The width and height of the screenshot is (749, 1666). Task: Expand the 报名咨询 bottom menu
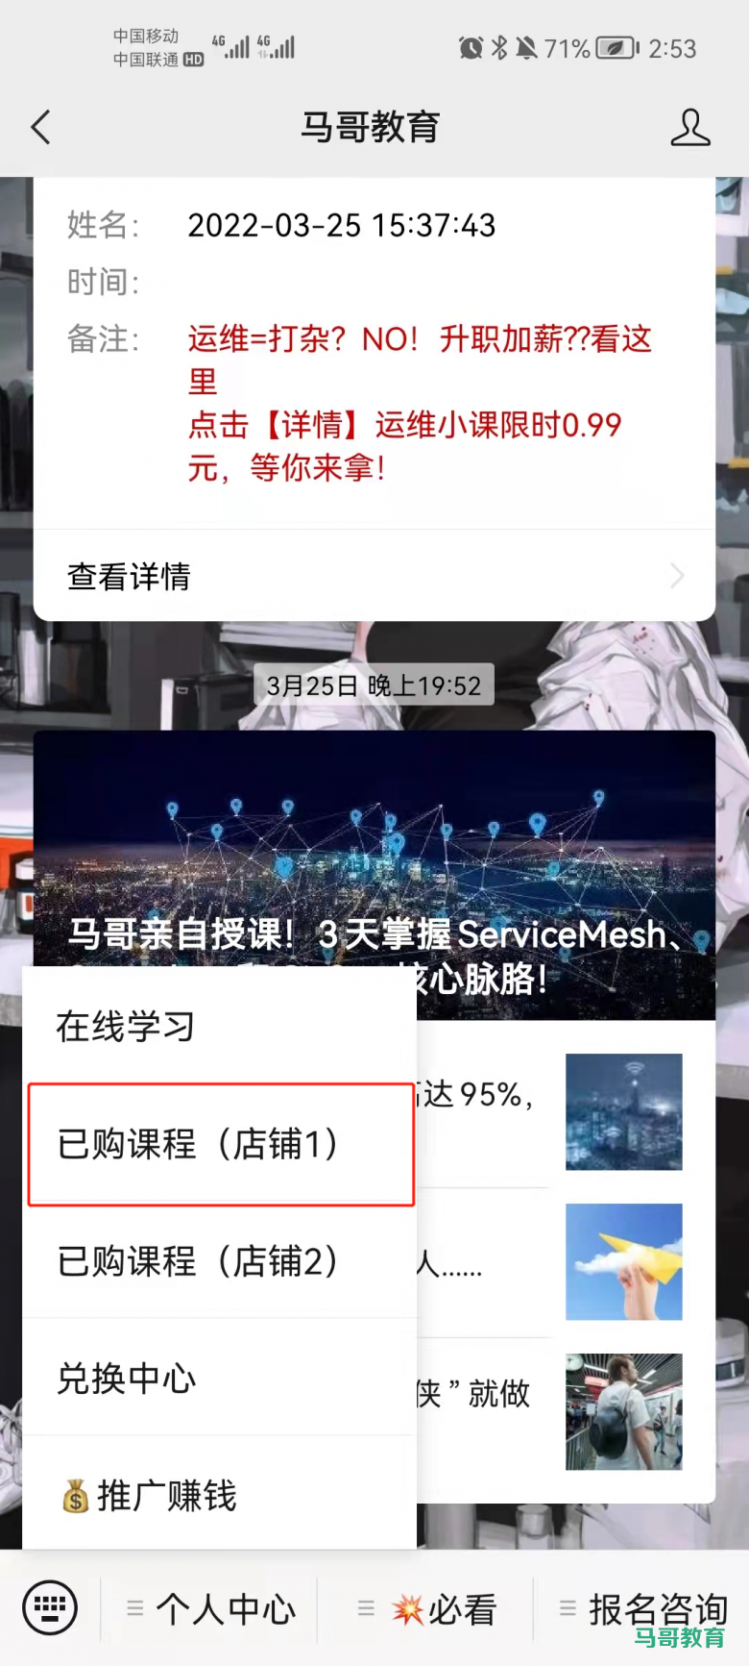642,1608
